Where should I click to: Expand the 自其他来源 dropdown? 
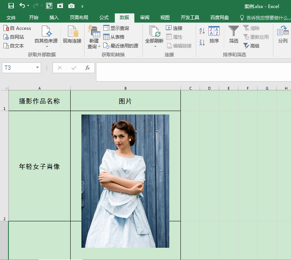click(46, 46)
